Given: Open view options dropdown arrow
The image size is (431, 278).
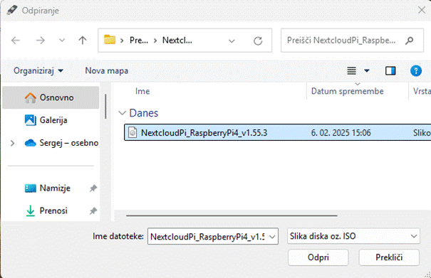Looking at the screenshot, I should pos(367,71).
